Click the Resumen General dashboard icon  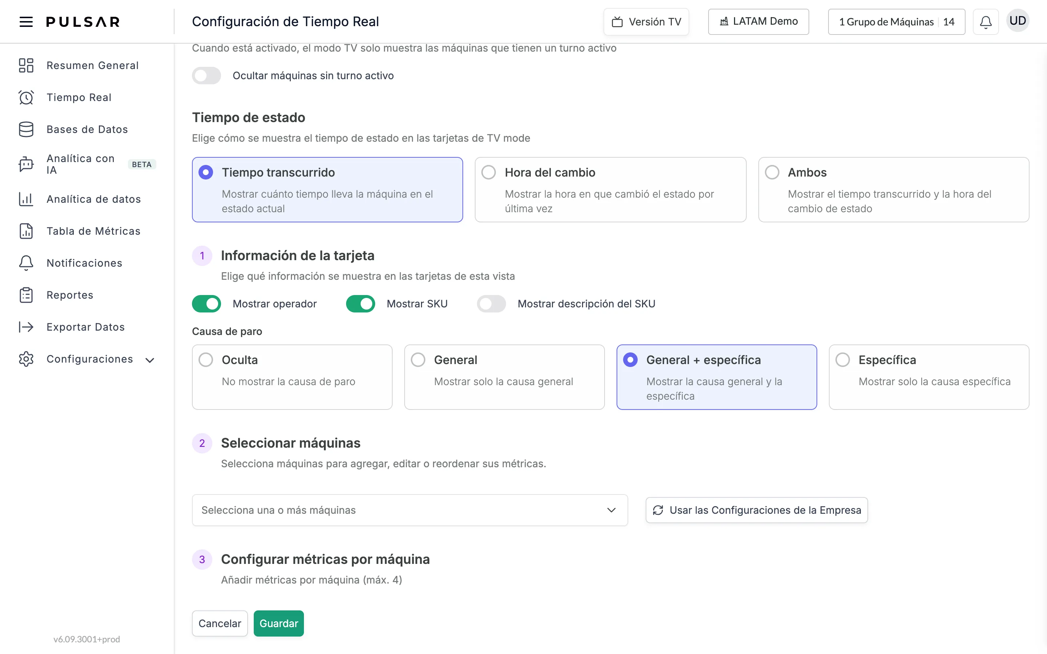[x=26, y=65]
